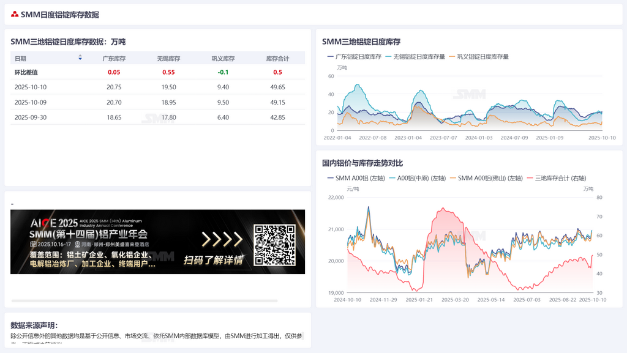
Task: Click the inventory chart plot area
Action: [470, 103]
